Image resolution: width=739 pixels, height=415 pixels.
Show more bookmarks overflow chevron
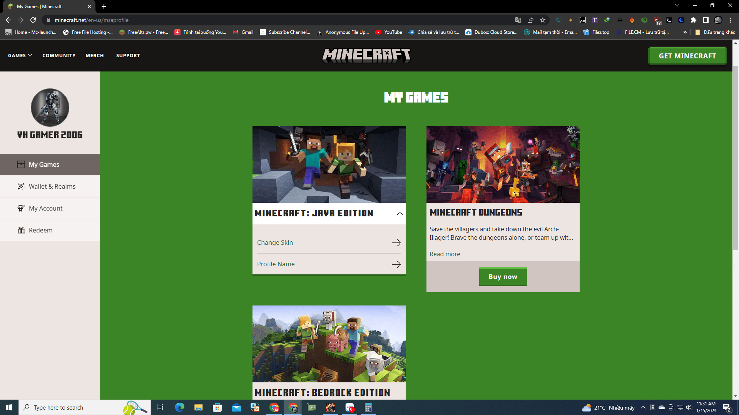point(685,32)
